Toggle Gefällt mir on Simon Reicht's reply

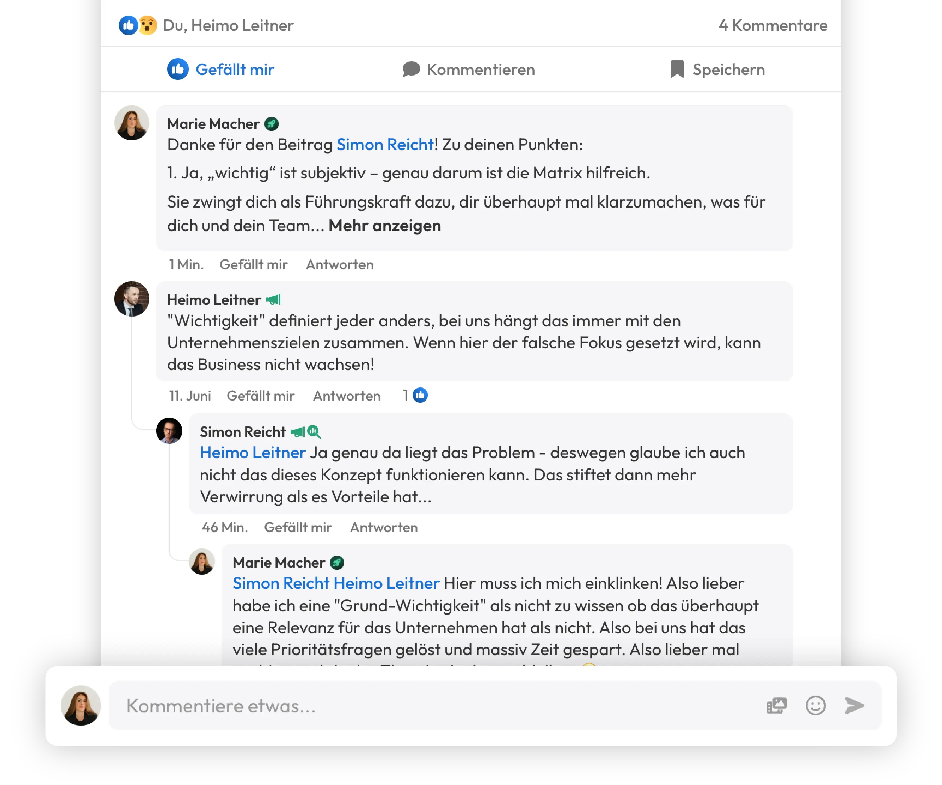(298, 527)
